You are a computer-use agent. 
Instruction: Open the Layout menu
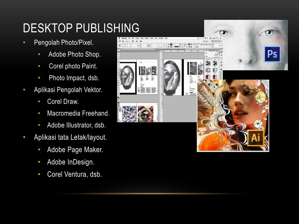coord(137,38)
